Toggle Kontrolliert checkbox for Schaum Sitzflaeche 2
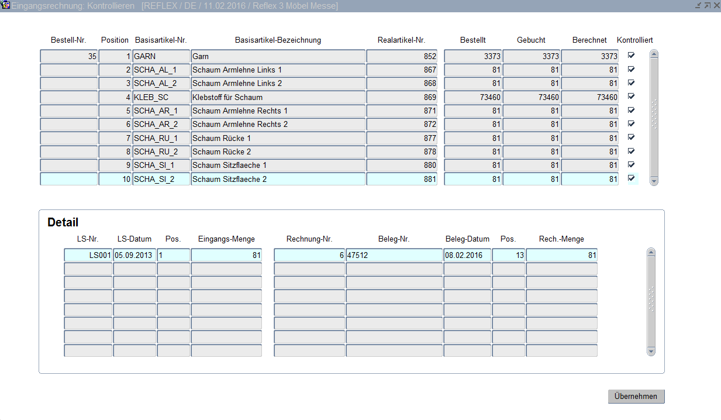Image resolution: width=721 pixels, height=420 pixels. pyautogui.click(x=631, y=178)
